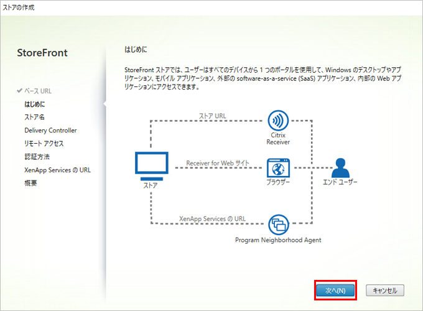The image size is (423, 311).
Task: Select the はじめに step in the left sidebar
Action: click(x=35, y=104)
